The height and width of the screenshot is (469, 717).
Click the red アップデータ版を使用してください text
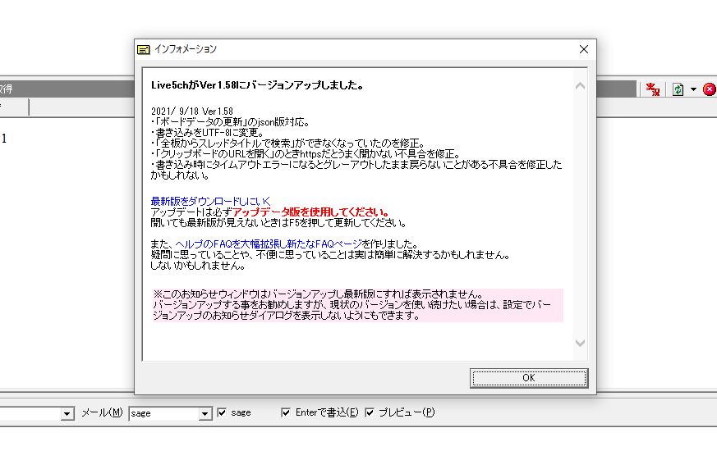(x=311, y=212)
